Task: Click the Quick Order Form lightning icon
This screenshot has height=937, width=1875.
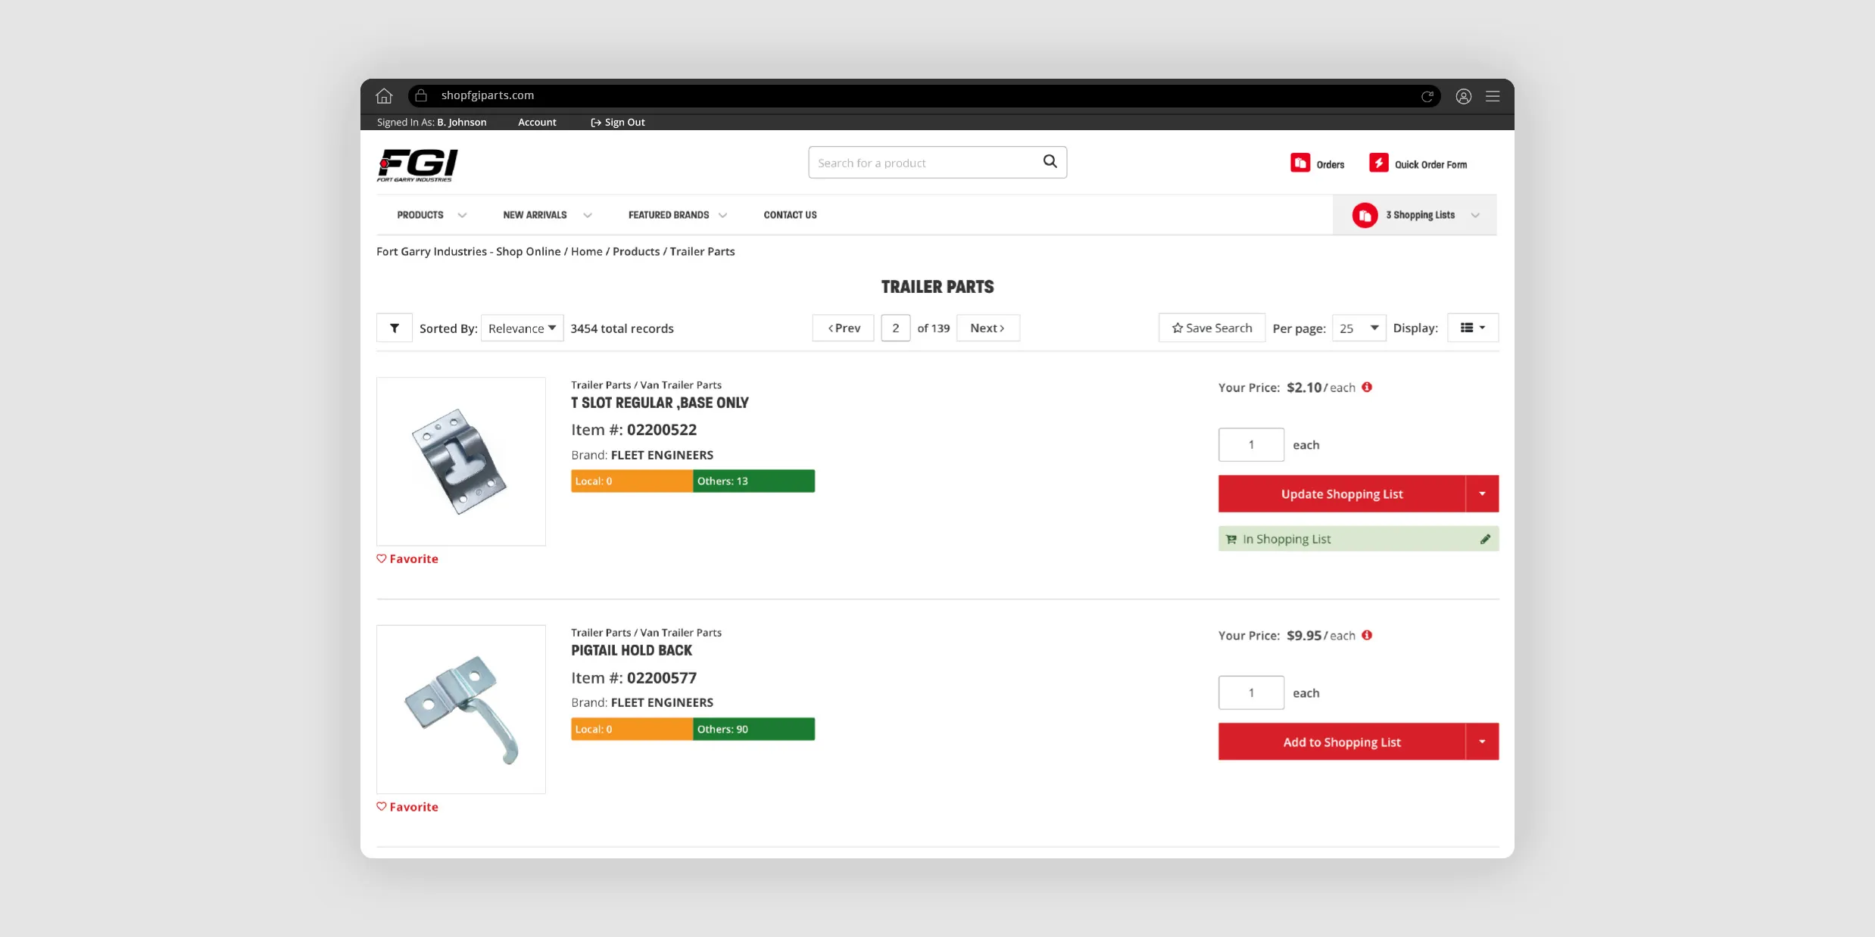Action: click(x=1379, y=163)
